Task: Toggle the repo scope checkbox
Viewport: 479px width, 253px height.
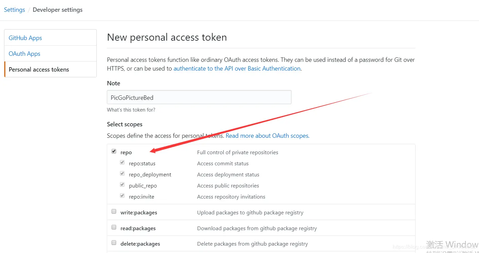Action: 114,152
